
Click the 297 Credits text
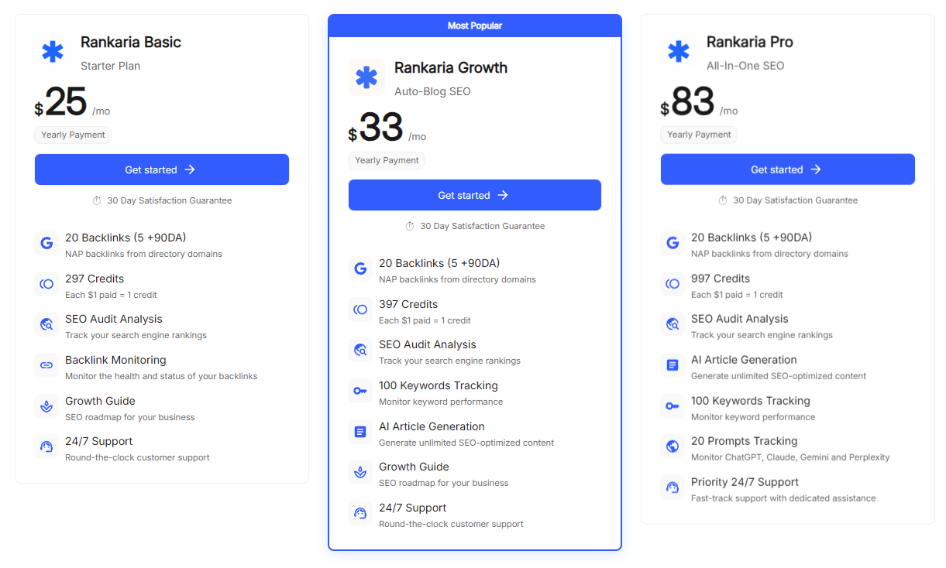coord(95,279)
